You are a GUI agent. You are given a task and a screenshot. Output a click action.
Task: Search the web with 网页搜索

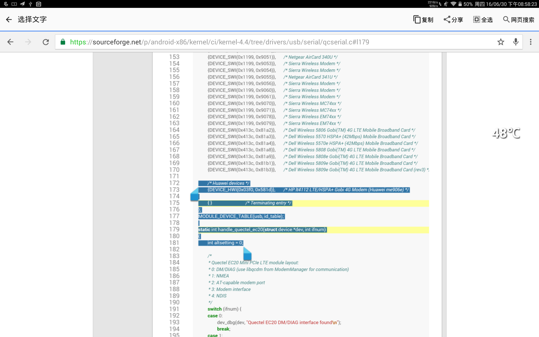click(x=519, y=20)
